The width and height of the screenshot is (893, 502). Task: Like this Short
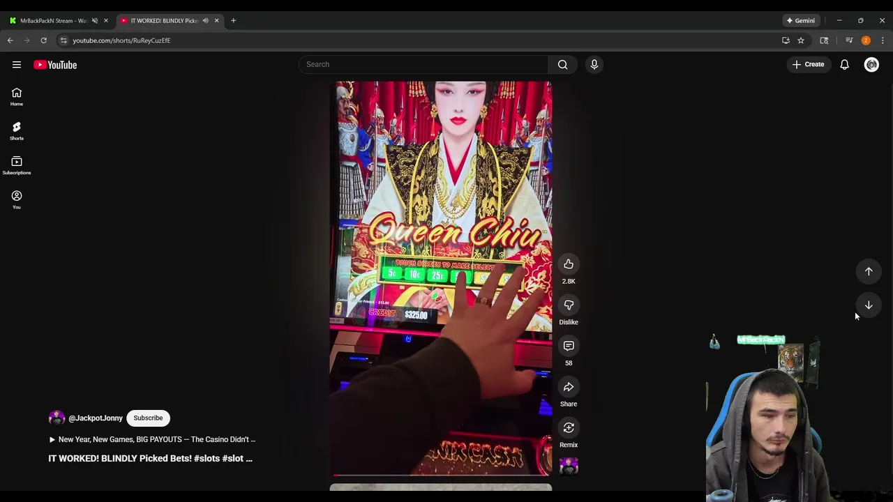tap(569, 264)
